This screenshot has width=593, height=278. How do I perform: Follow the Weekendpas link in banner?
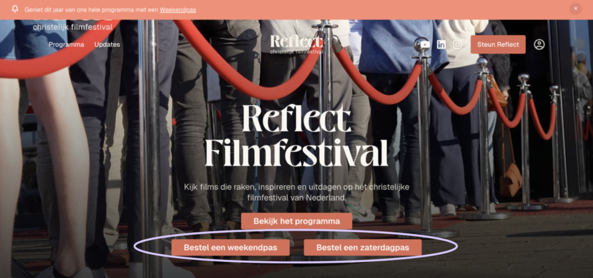178,10
